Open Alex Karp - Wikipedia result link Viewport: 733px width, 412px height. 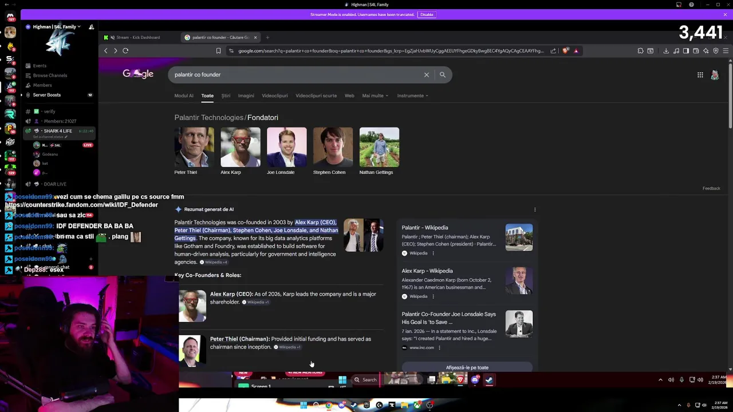[427, 271]
